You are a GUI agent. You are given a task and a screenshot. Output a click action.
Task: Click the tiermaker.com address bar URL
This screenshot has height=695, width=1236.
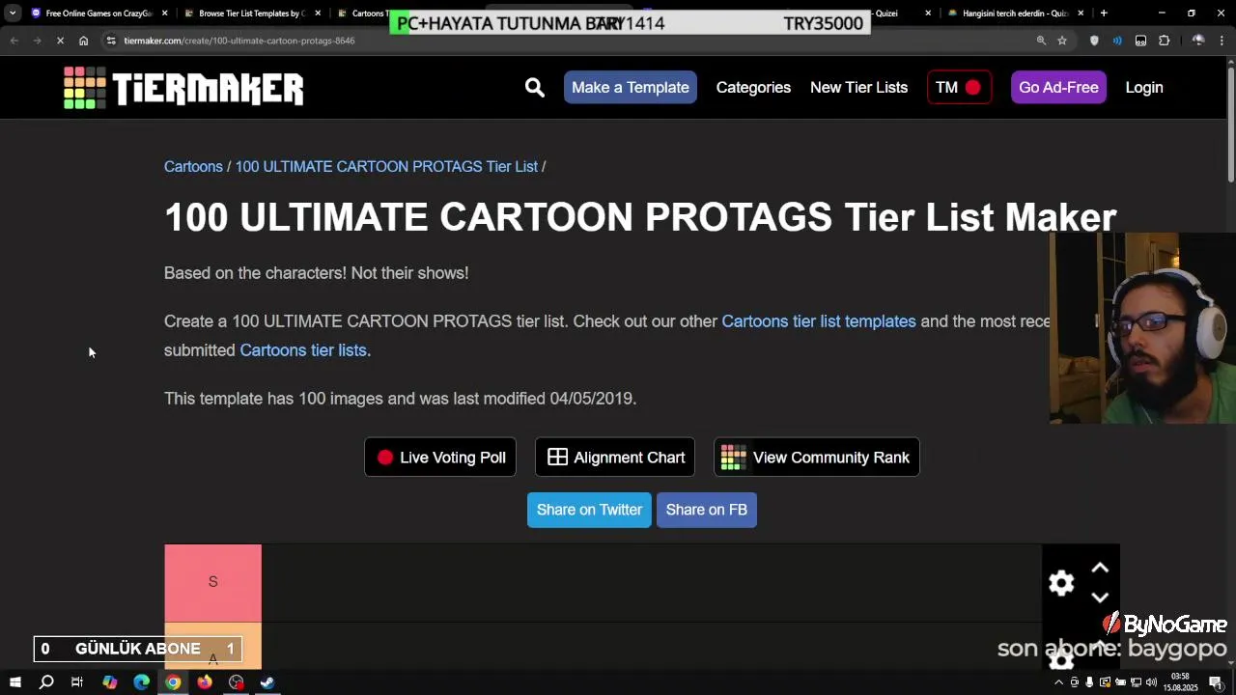(x=239, y=41)
